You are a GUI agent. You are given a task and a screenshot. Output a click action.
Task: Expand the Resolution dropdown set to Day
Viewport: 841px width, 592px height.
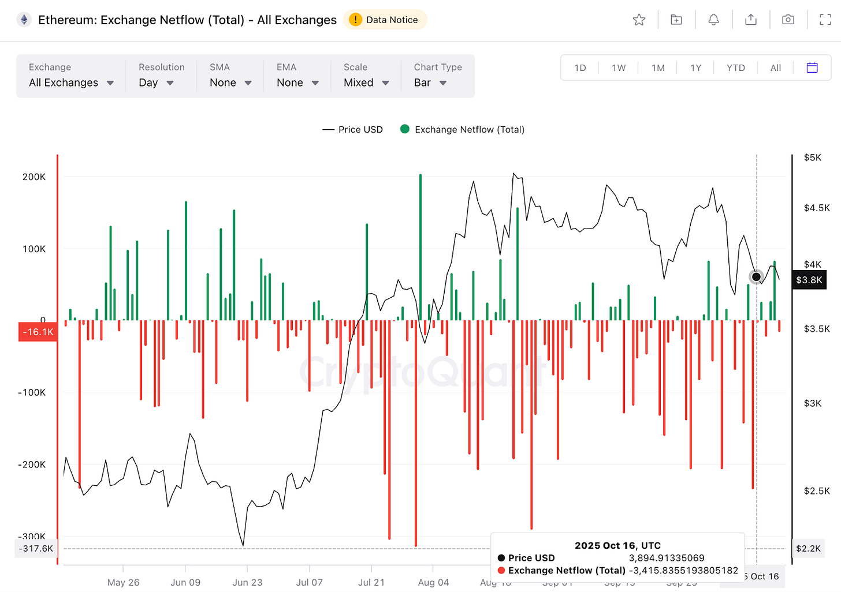[156, 83]
